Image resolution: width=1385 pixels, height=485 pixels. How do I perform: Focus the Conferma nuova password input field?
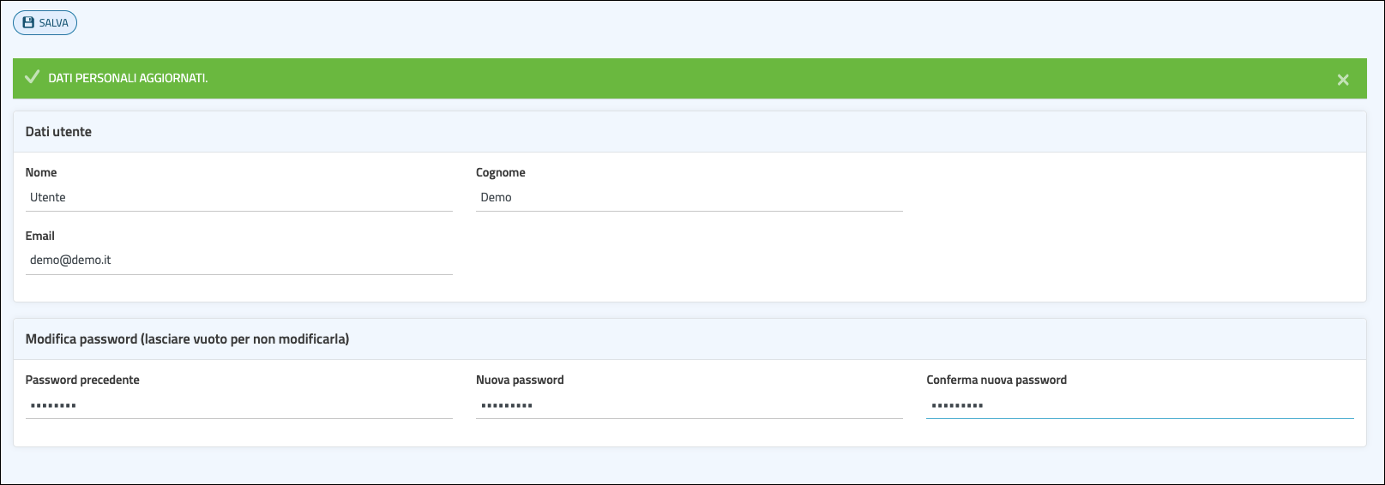click(1140, 405)
